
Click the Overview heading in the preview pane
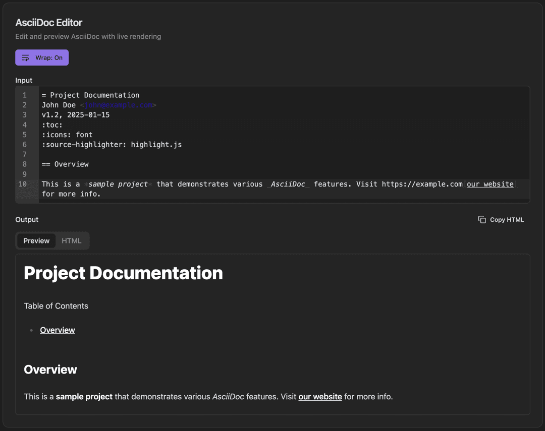50,370
